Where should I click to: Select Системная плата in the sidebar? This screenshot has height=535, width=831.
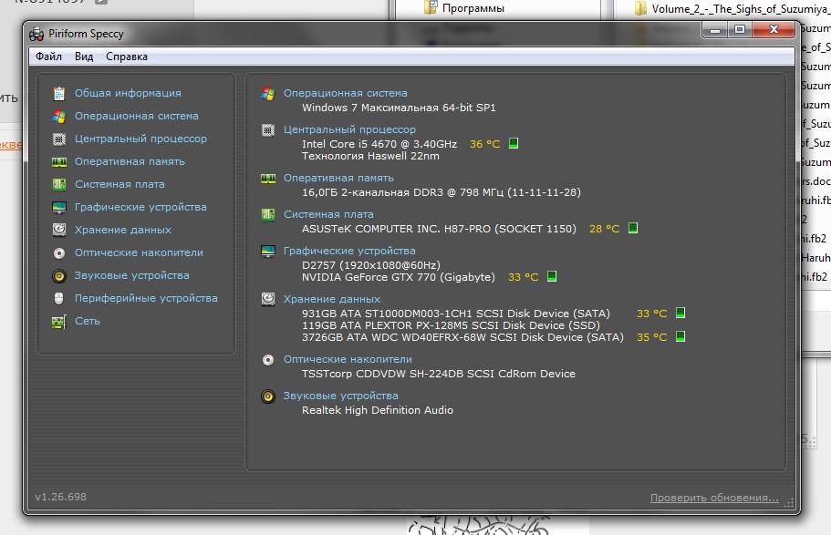[x=119, y=184]
